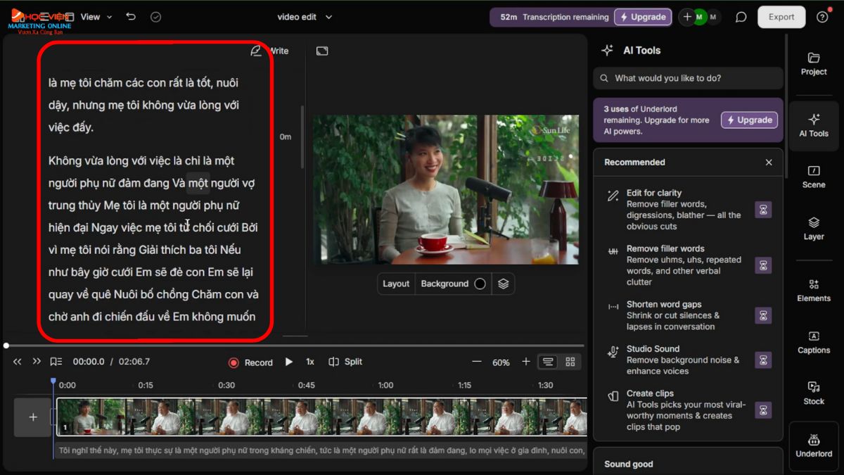Click the playback progress bar above the timeline
This screenshot has height=475, width=844.
pyautogui.click(x=295, y=346)
